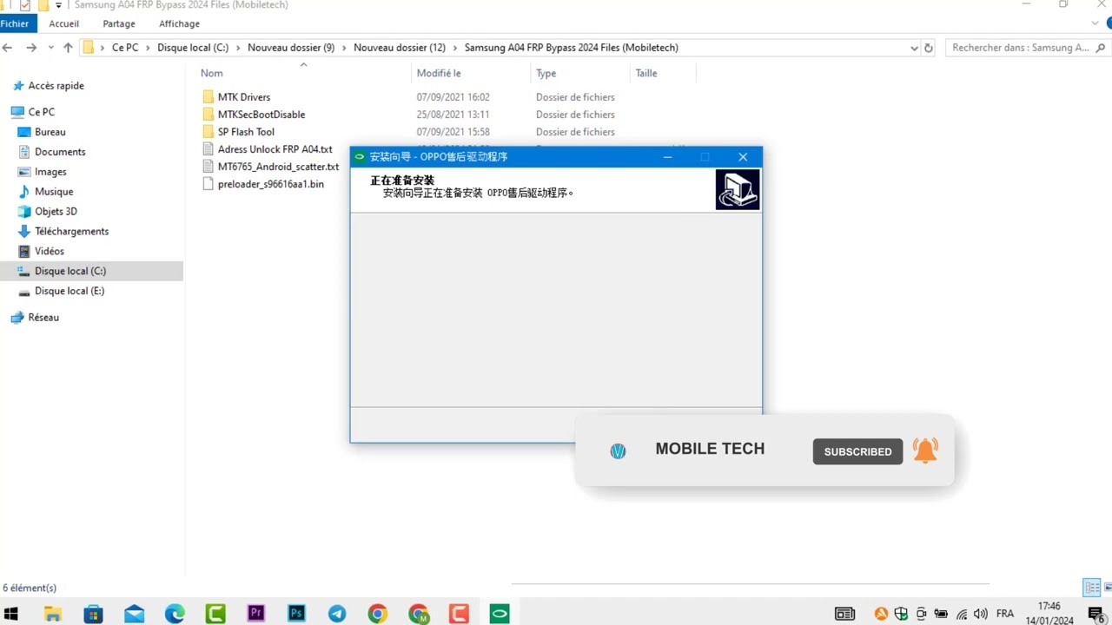Open Avast antivirus tray icon
Screen dimensions: 1112x625
(x=881, y=614)
